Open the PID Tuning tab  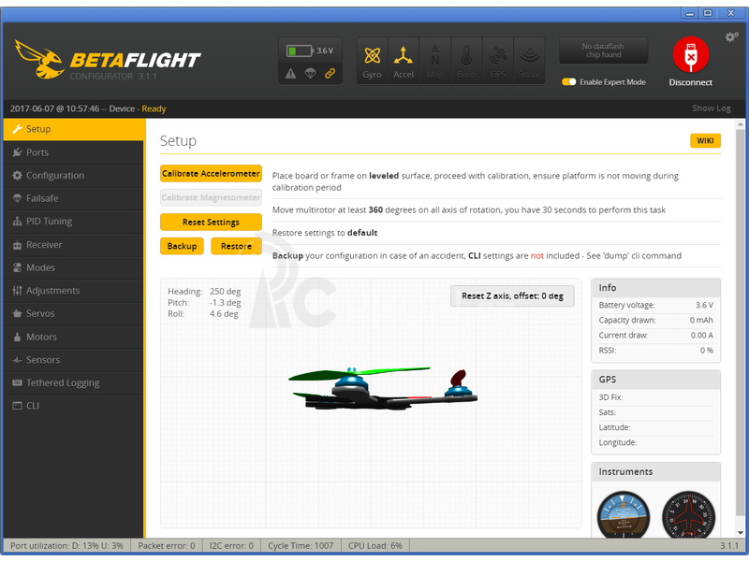pos(74,222)
